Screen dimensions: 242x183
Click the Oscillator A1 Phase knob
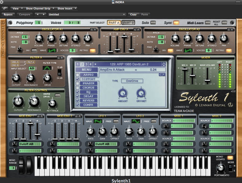click(x=51, y=38)
